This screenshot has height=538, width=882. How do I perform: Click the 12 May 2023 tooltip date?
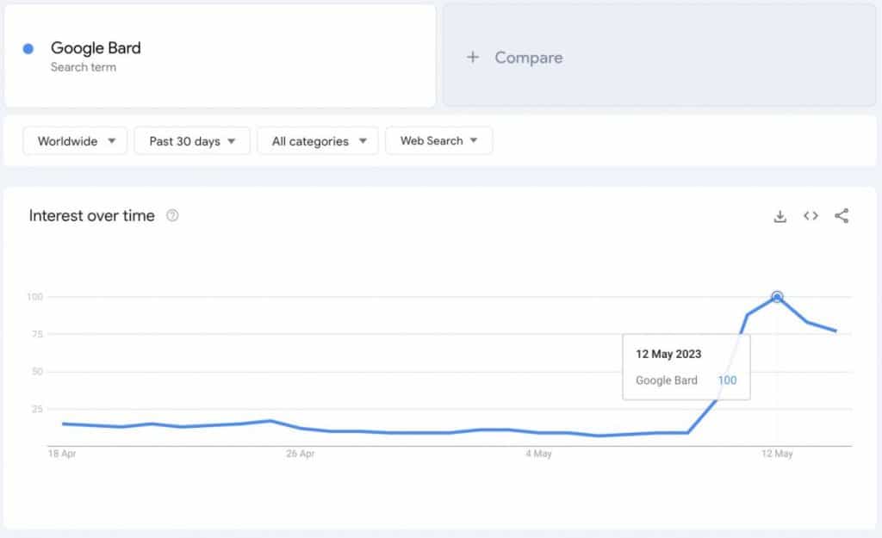(x=668, y=354)
